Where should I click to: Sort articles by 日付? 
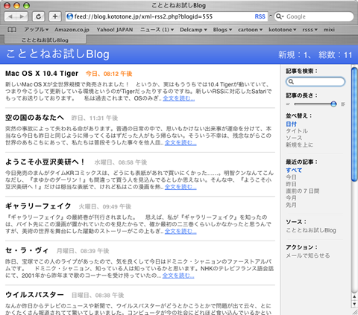coord(291,124)
